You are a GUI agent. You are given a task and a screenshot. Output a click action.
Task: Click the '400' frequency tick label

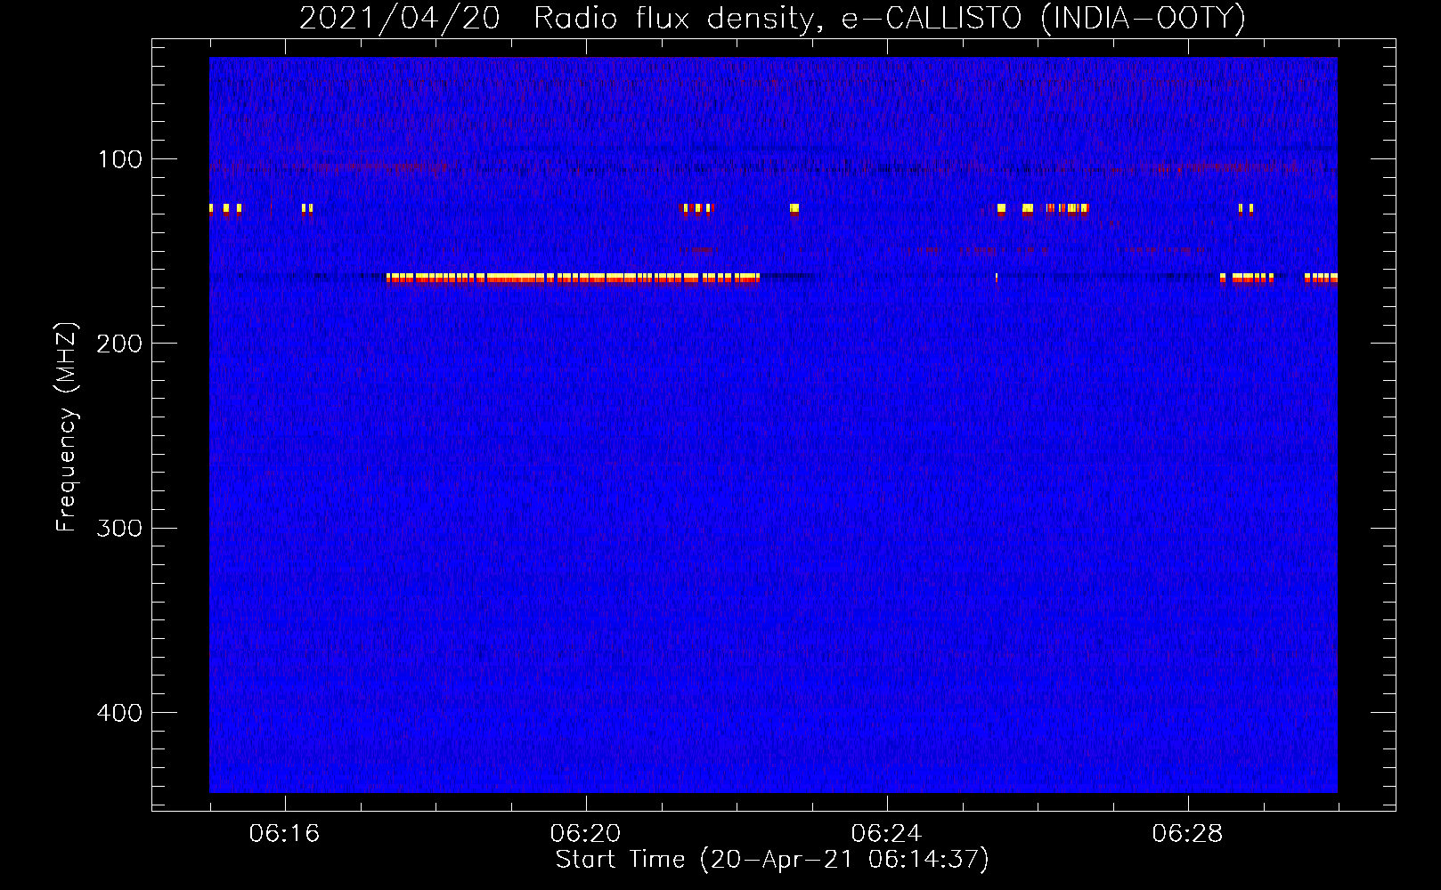(x=119, y=713)
